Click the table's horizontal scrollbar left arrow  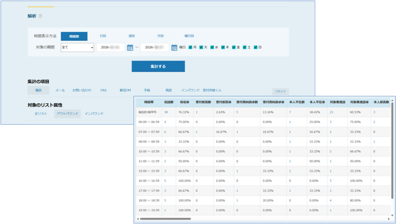click(138, 219)
